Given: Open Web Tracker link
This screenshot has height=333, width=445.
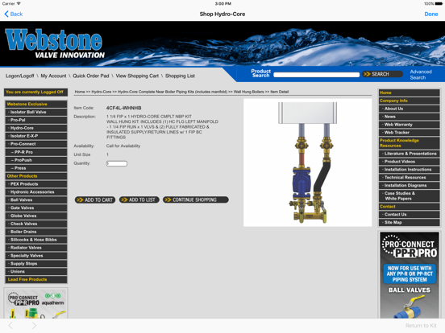Looking at the screenshot, I should [x=410, y=133].
